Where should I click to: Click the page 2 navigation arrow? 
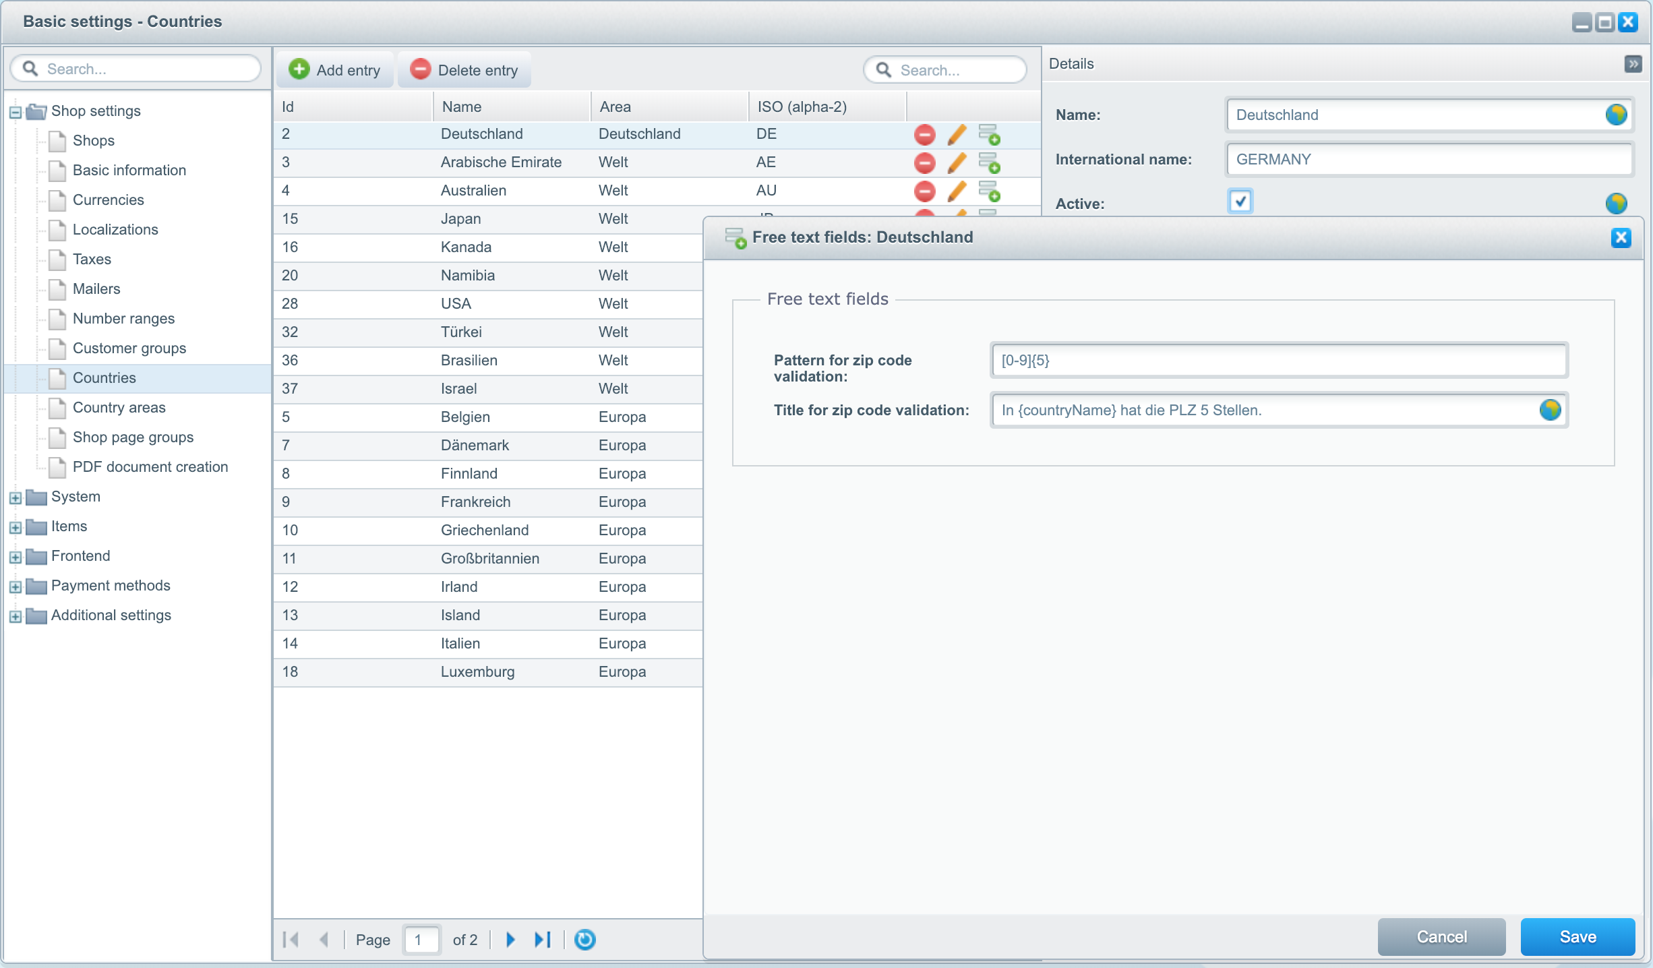coord(512,938)
